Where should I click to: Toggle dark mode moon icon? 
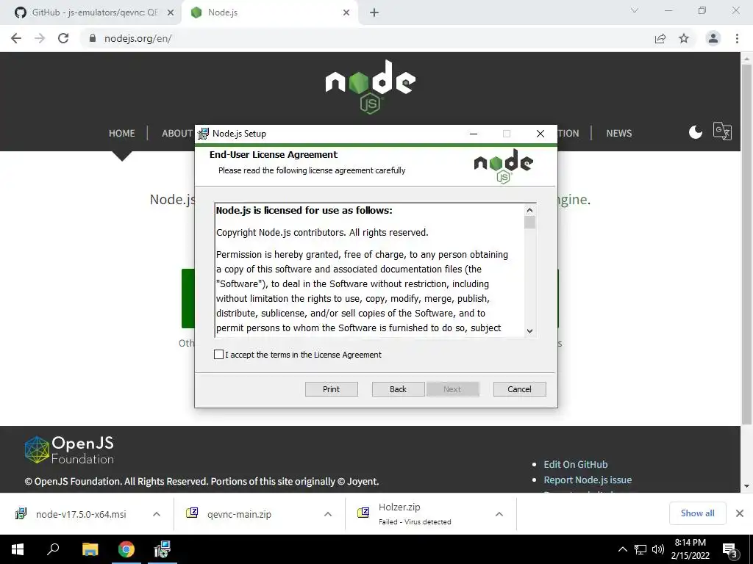(x=696, y=132)
